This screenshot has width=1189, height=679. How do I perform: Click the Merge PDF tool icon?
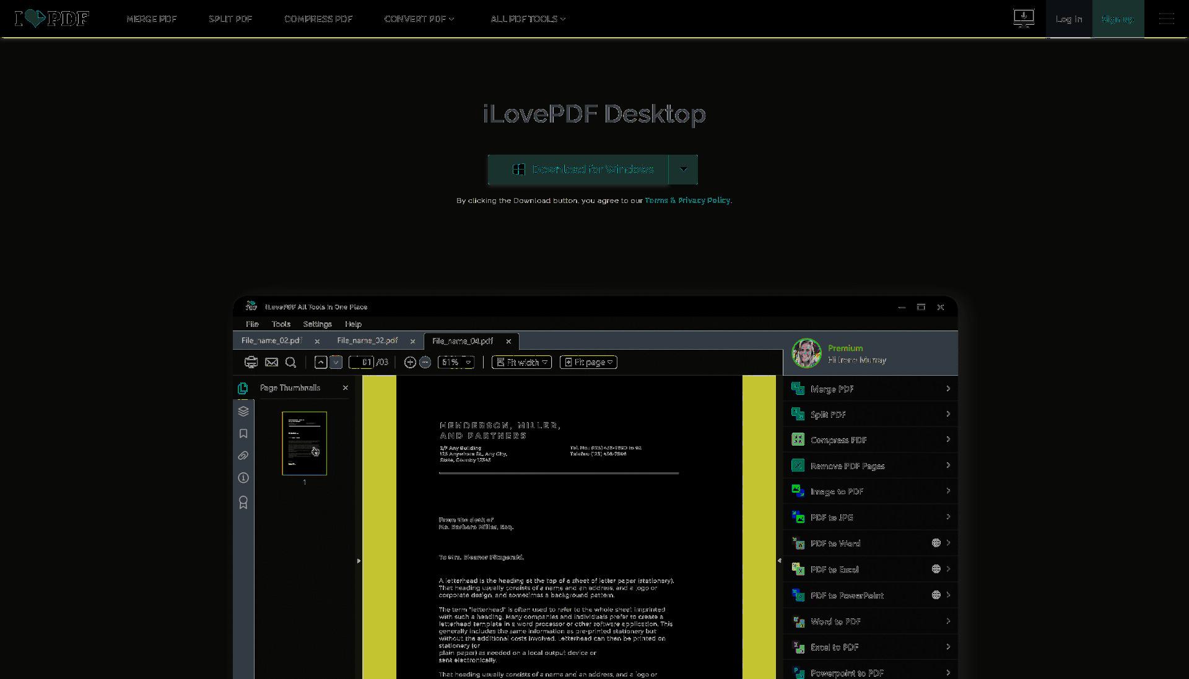(798, 389)
